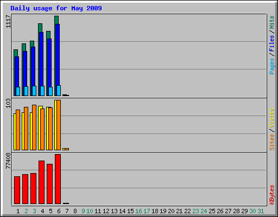Click the day 29 axis label
Screen dimensions: 278x217
[x=244, y=211]
